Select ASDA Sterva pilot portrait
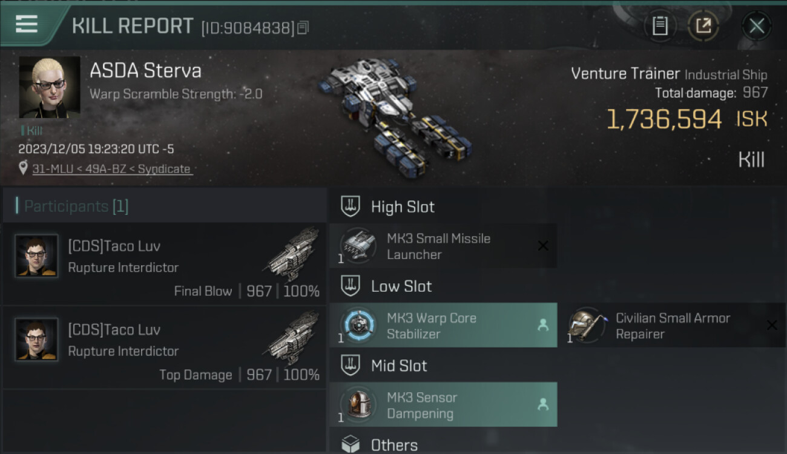This screenshot has width=787, height=454. [x=50, y=87]
